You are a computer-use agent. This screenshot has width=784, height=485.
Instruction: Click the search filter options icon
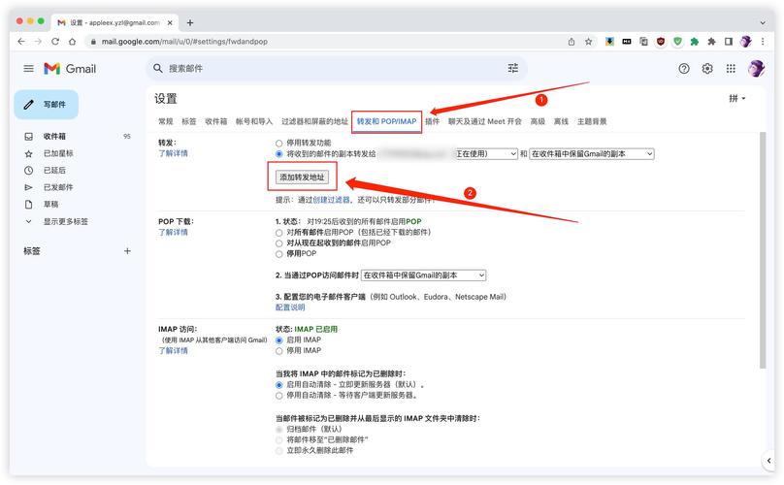[x=513, y=69]
